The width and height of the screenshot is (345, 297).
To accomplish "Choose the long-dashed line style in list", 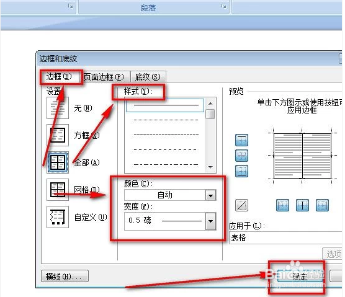I will coord(165,149).
